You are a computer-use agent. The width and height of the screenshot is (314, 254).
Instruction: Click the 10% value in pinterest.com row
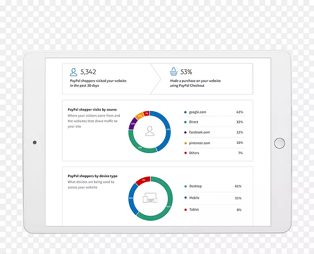coord(240,143)
